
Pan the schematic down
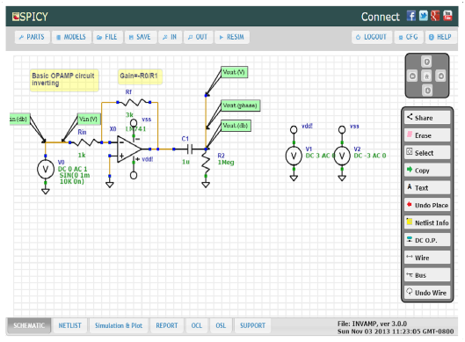click(427, 91)
